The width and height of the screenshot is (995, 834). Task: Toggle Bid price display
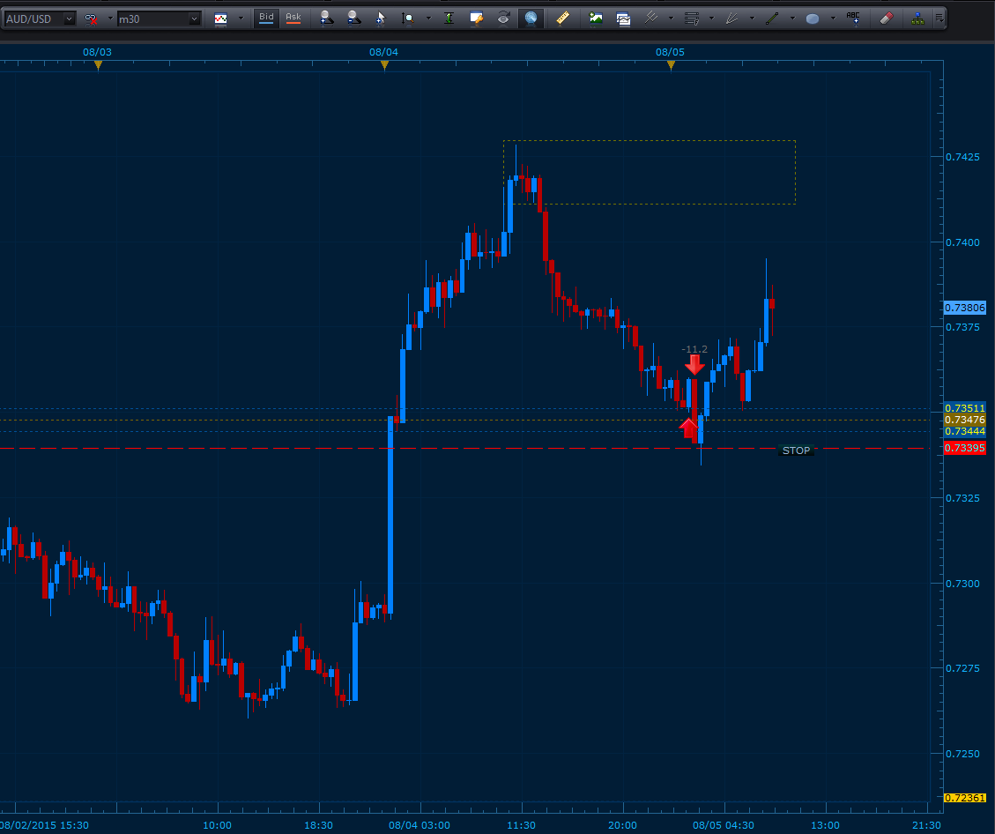tap(266, 18)
